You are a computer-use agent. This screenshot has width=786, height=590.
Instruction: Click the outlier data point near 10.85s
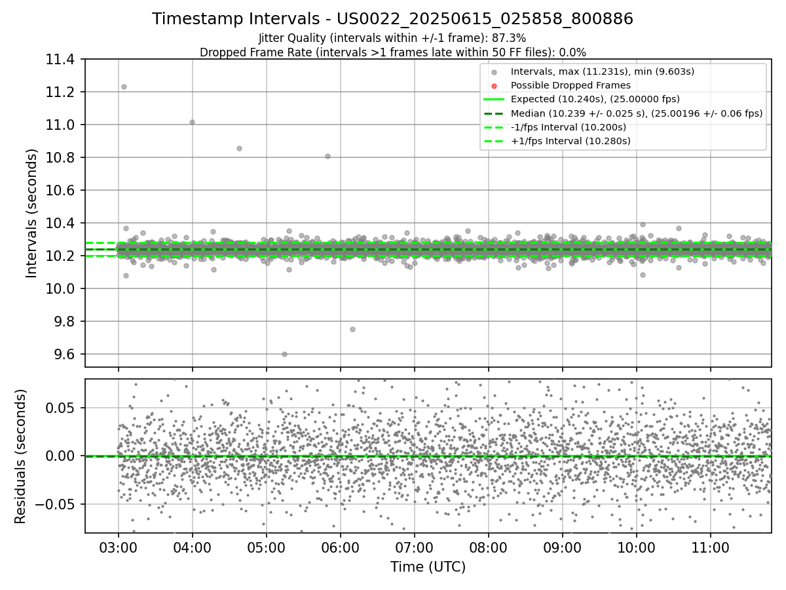[x=239, y=148]
